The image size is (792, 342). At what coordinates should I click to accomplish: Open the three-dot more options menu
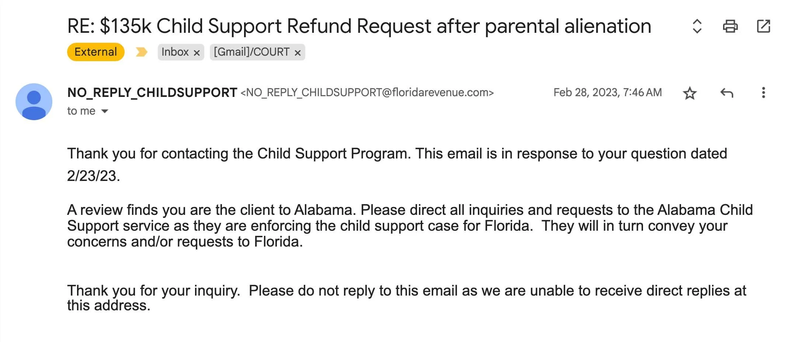point(763,93)
